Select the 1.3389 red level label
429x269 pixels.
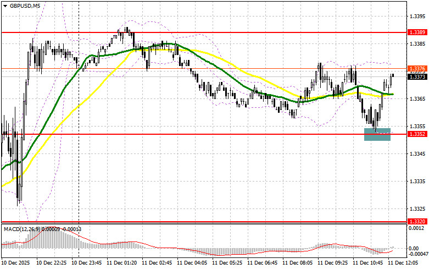tap(417, 32)
